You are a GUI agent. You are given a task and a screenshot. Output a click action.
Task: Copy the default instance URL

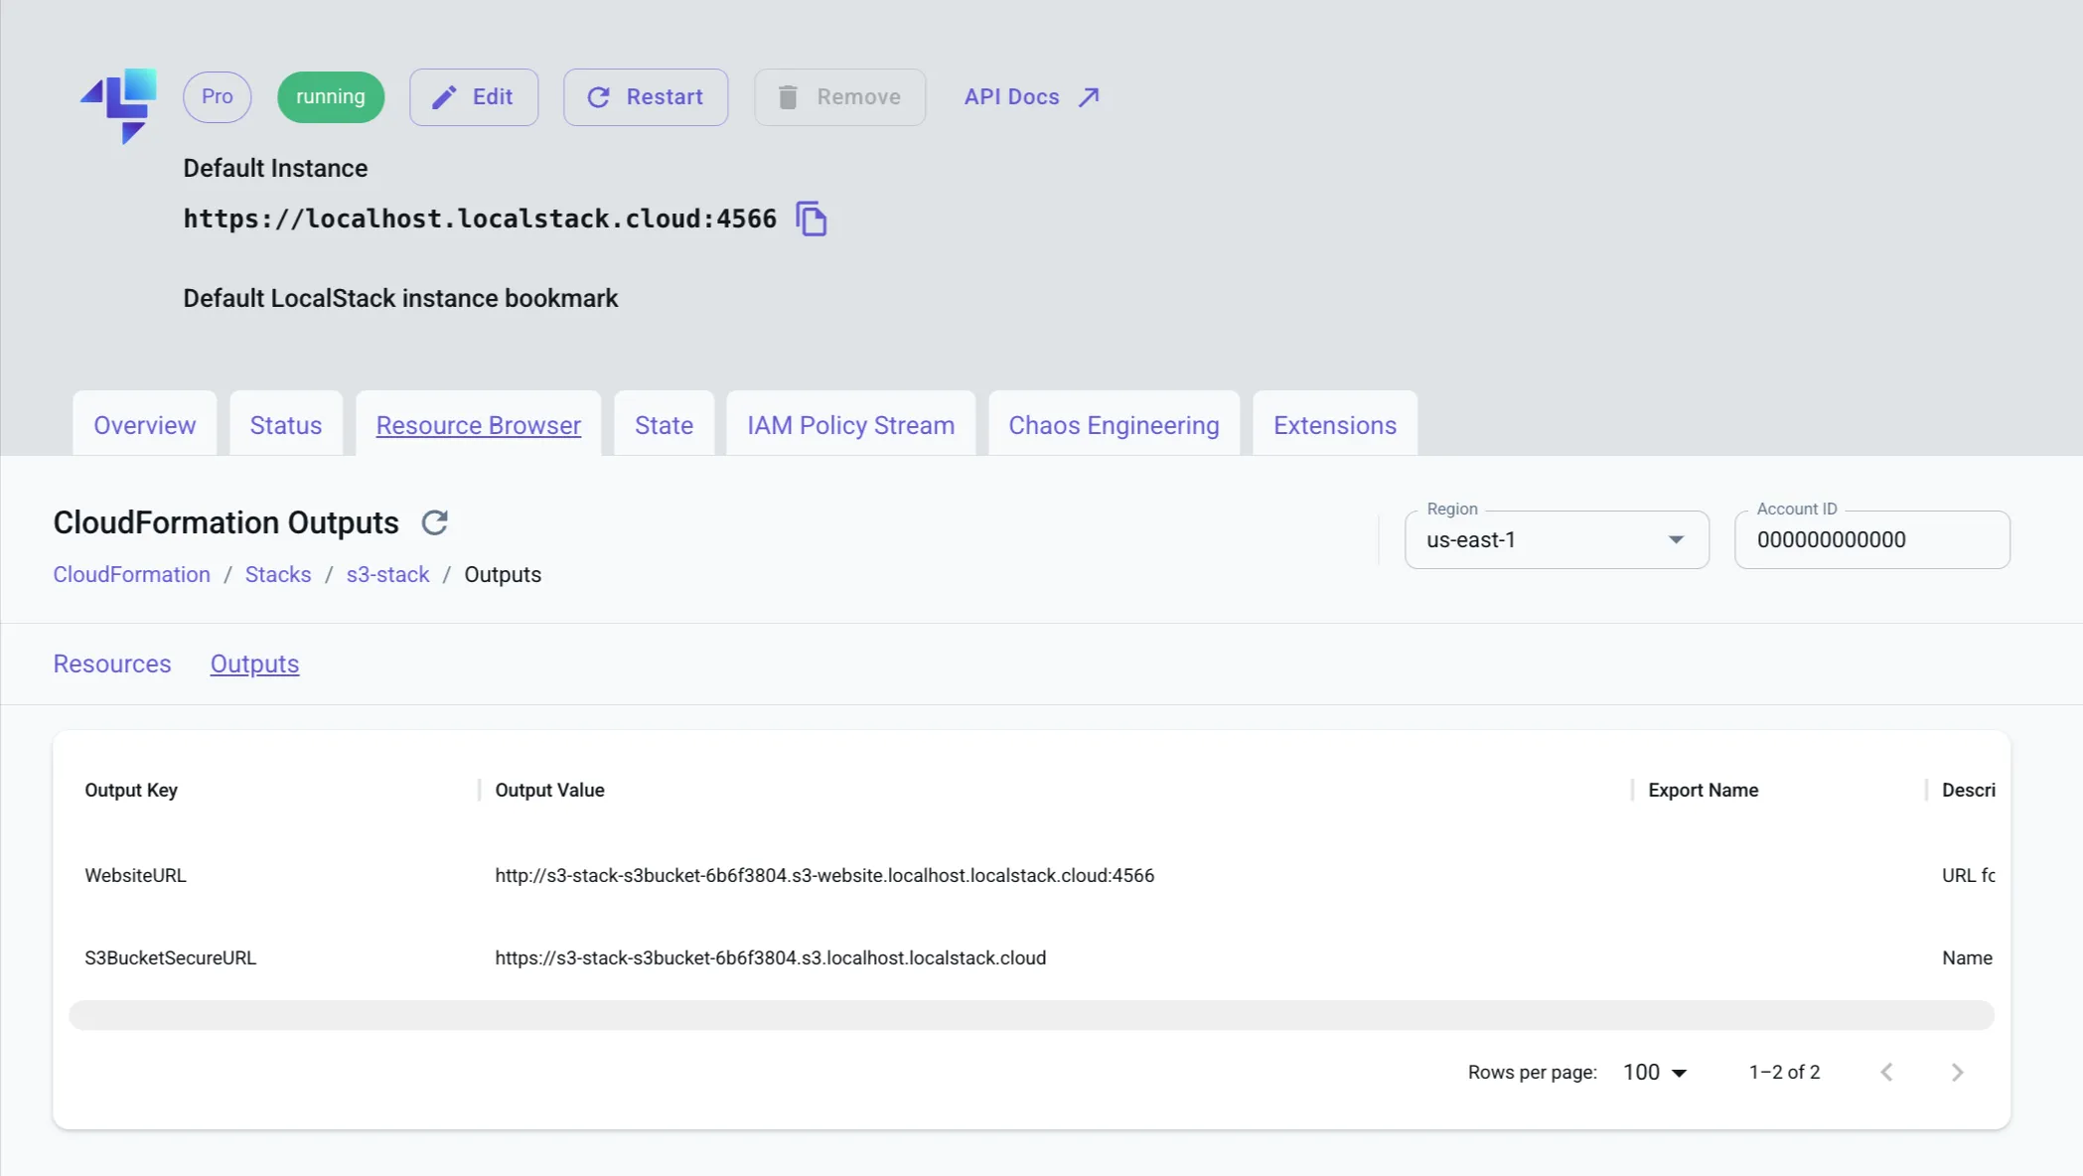(812, 219)
